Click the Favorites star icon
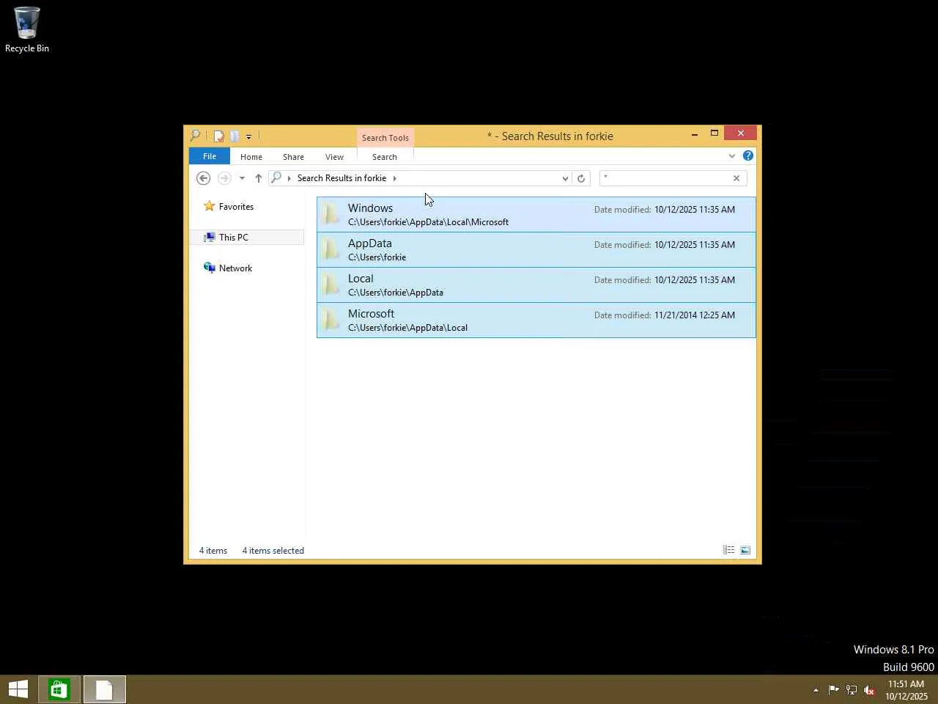The height and width of the screenshot is (704, 938). click(x=210, y=206)
